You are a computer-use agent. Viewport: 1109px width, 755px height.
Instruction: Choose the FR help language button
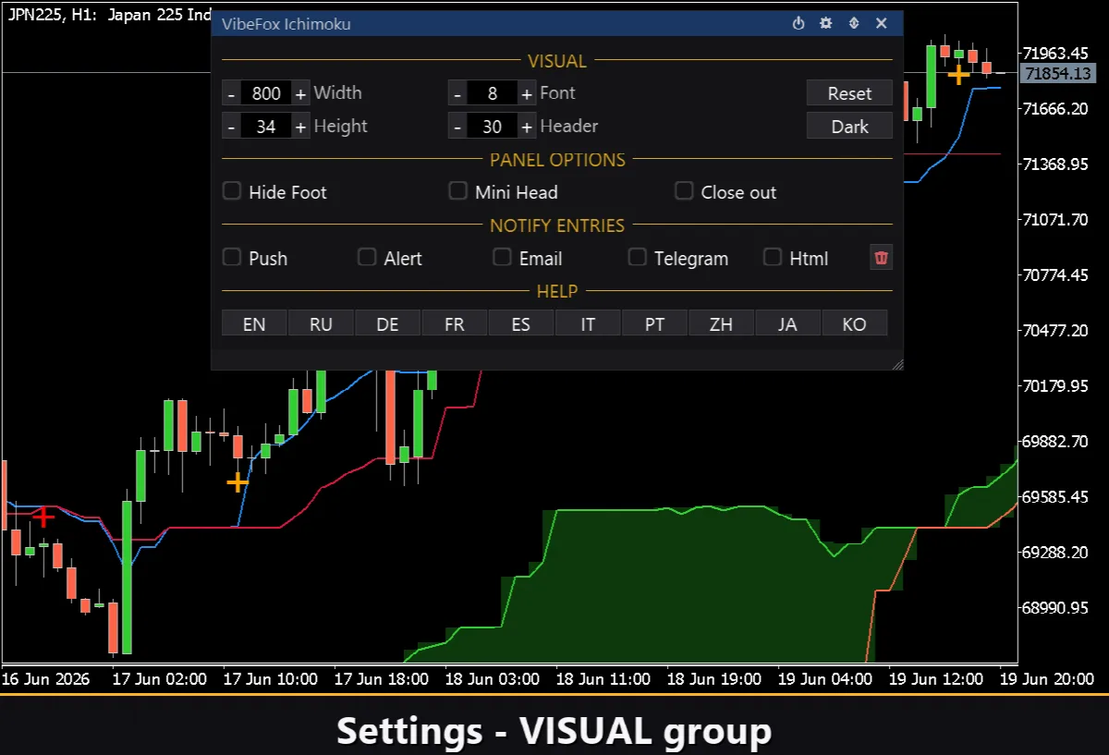pos(455,323)
